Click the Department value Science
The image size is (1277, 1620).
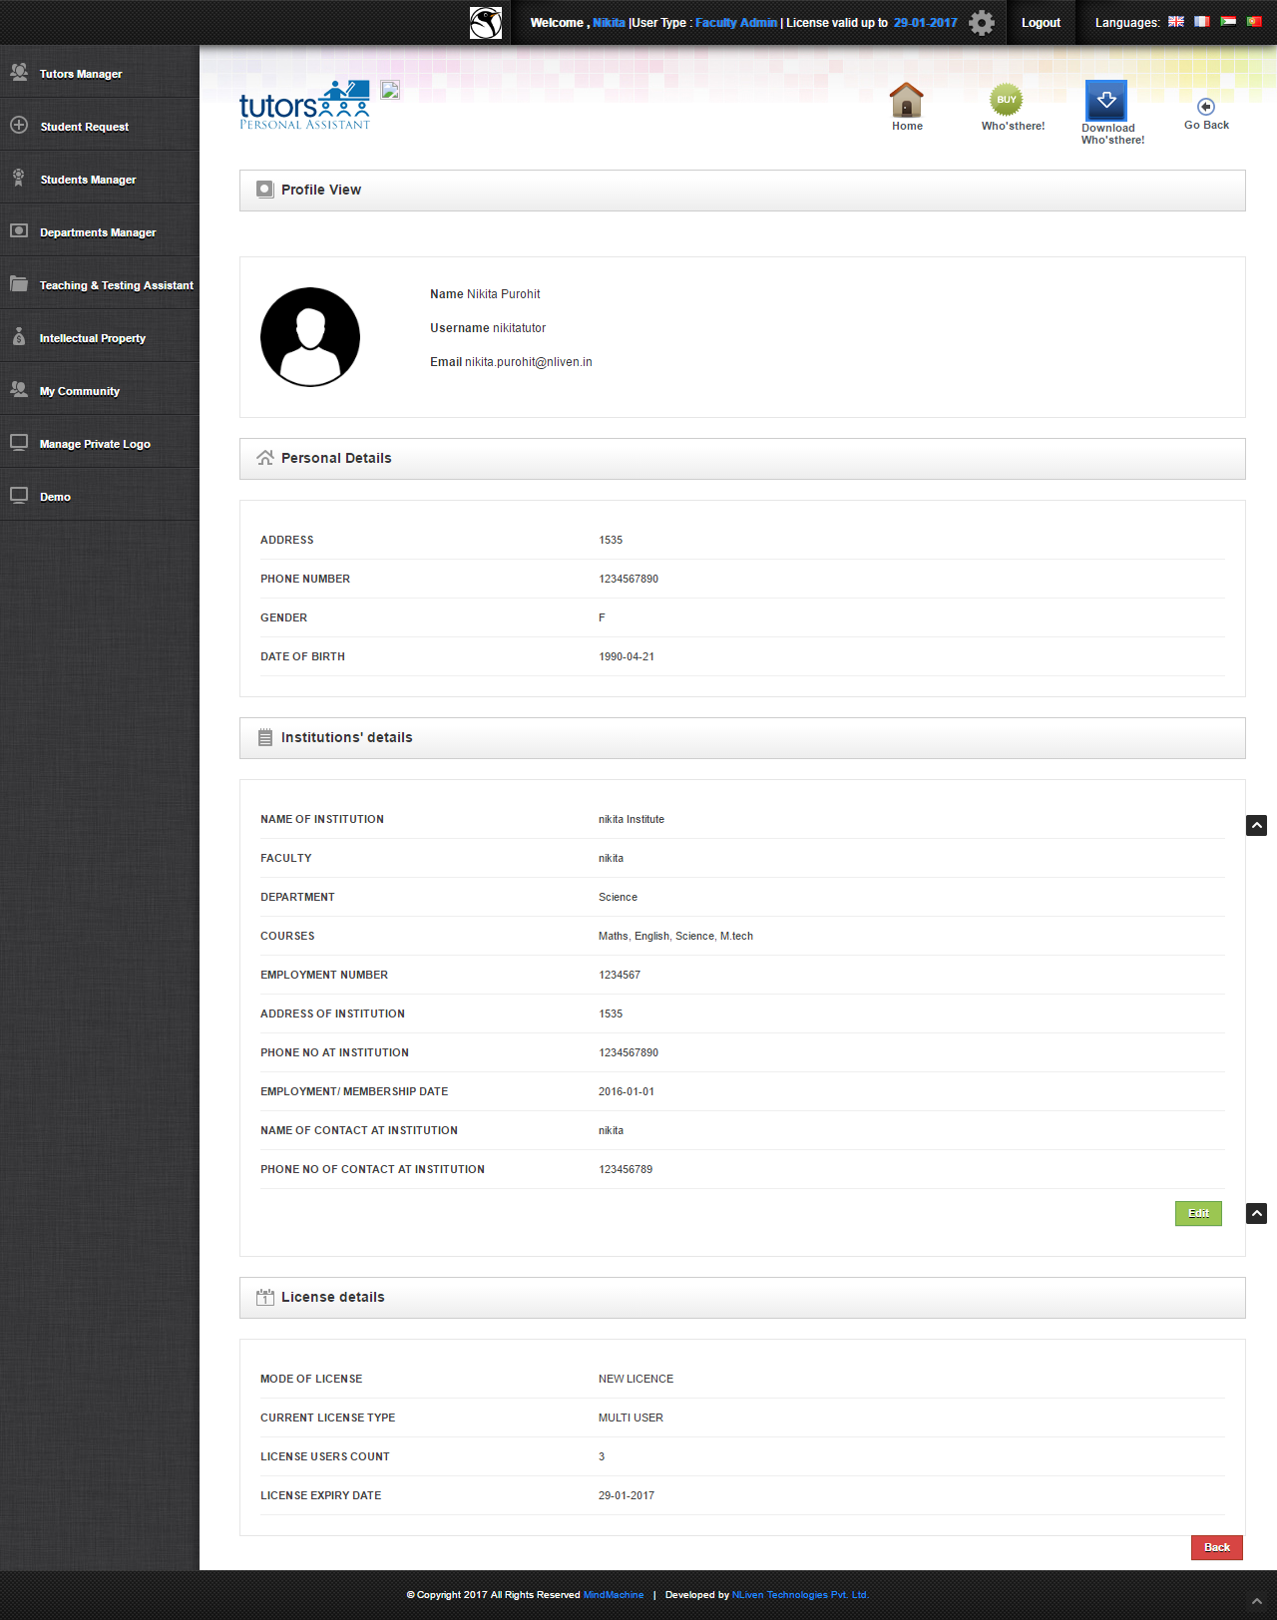pos(618,897)
